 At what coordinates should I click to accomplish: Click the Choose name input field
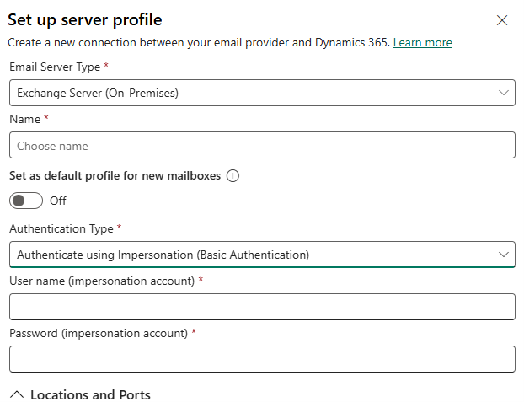(262, 146)
